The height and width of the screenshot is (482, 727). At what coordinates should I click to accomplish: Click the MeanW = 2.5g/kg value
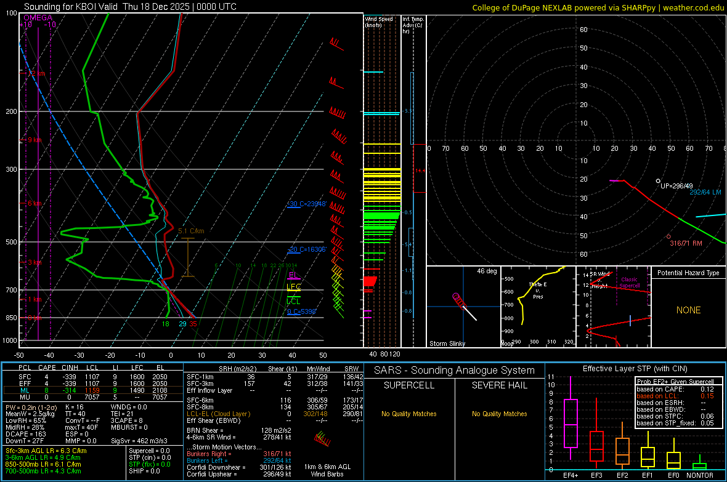coord(30,414)
